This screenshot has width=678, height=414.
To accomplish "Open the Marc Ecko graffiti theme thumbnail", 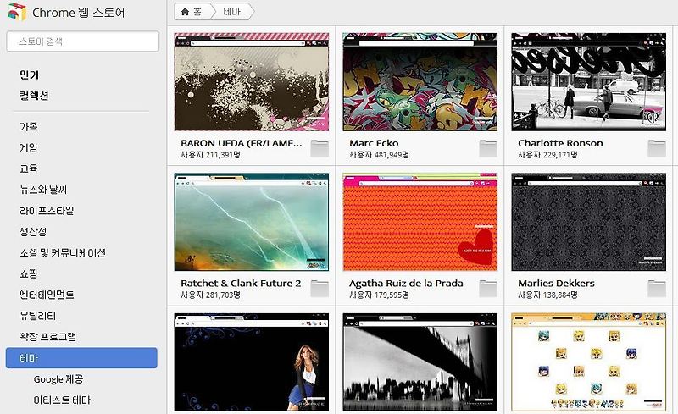I will tap(420, 82).
